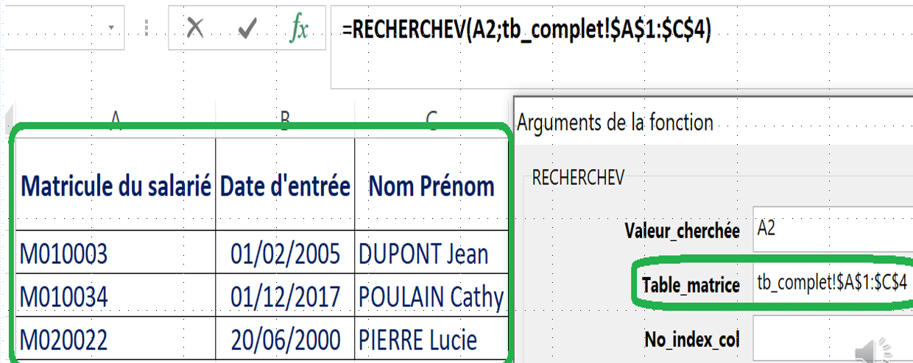913x363 pixels.
Task: Select column B header
Action: tap(284, 121)
